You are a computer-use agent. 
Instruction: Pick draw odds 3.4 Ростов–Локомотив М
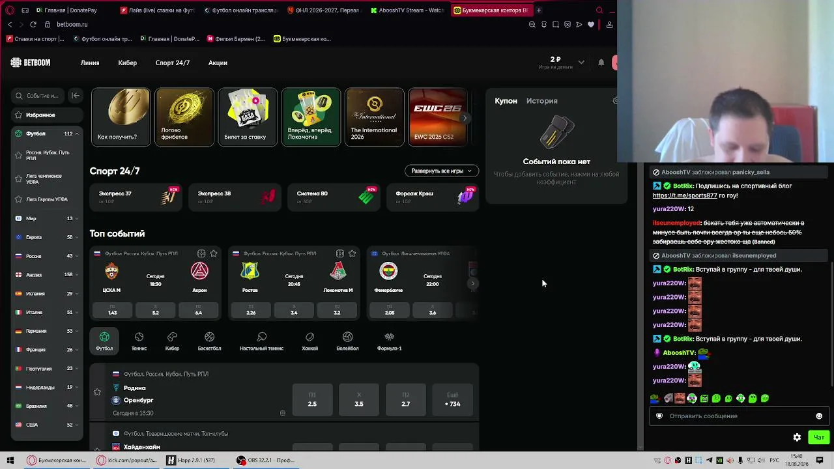point(294,310)
